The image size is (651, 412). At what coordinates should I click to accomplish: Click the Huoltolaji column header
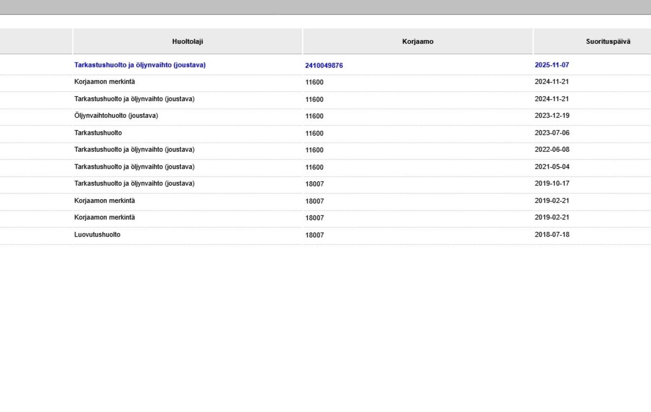click(x=187, y=41)
